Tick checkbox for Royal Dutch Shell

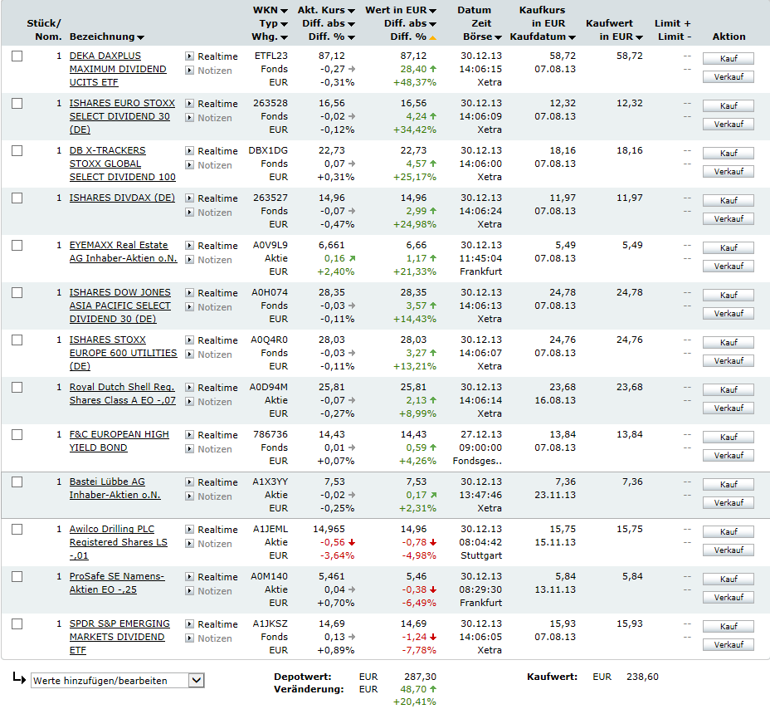pyautogui.click(x=17, y=387)
